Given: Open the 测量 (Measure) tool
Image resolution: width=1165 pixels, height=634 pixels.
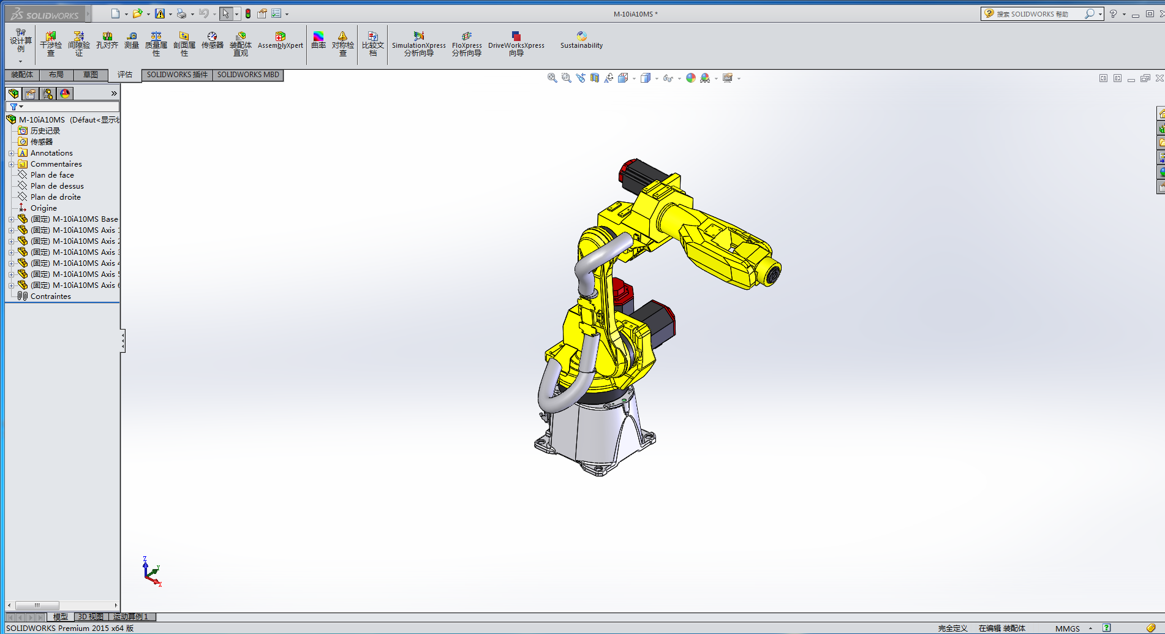Looking at the screenshot, I should (131, 42).
